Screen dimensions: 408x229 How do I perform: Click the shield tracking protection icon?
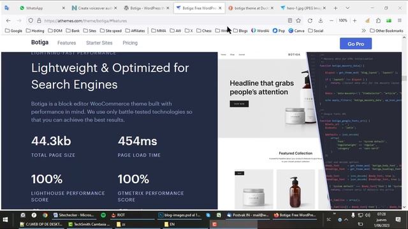pos(31,20)
